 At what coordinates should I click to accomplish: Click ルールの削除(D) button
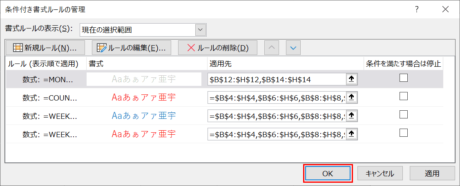(x=218, y=48)
